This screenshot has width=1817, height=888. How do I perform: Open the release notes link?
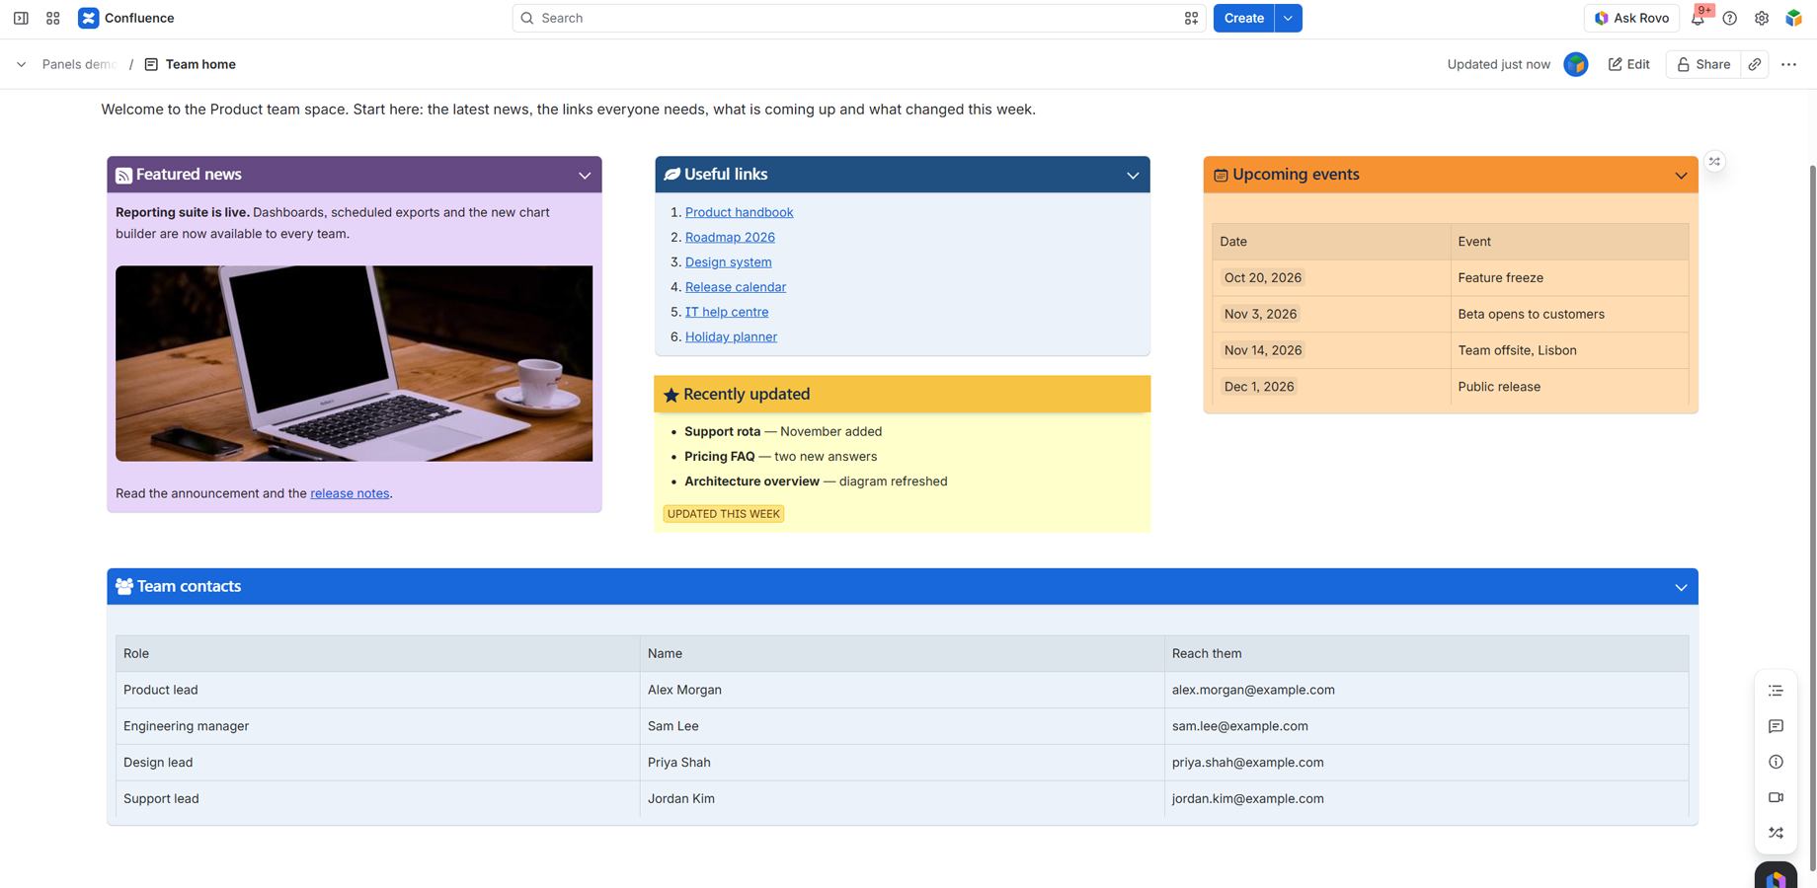point(350,493)
